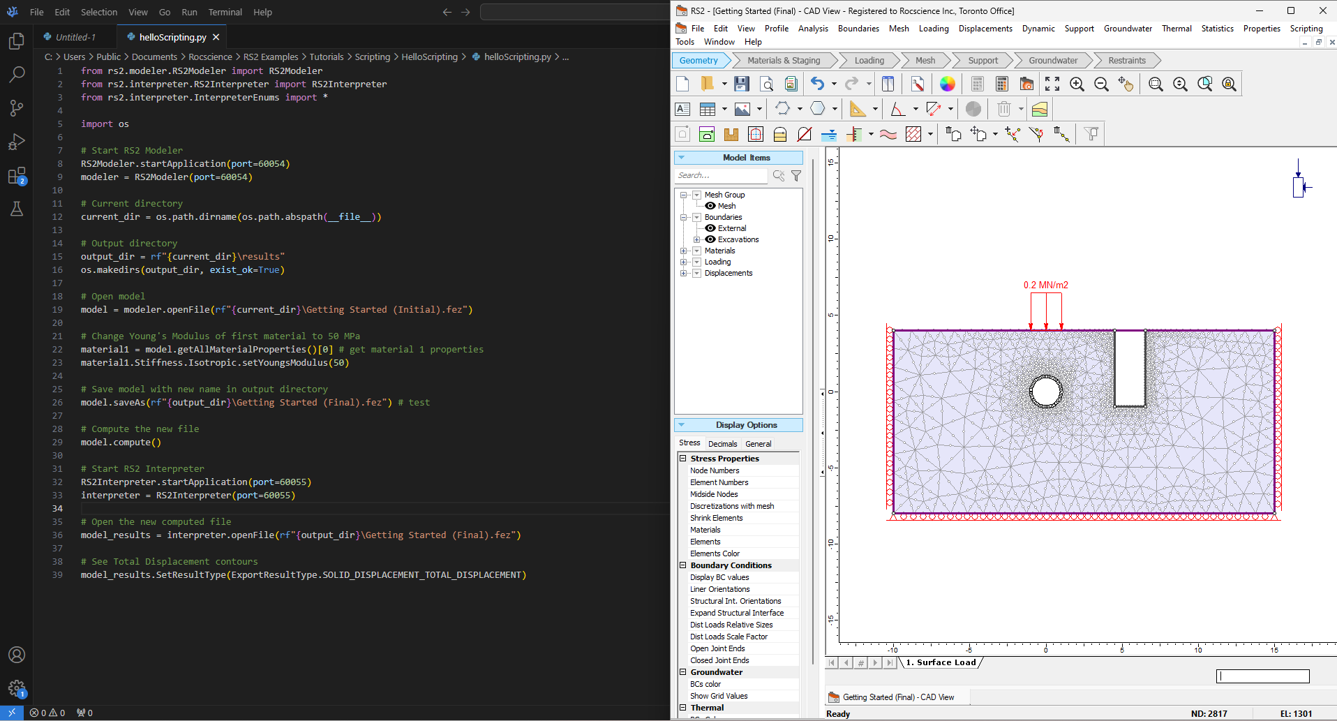Open VS Code Manage gear icon

click(17, 689)
